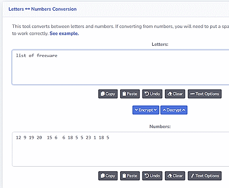Focus the Letters input text area
This screenshot has width=229, height=188.
pos(121,67)
